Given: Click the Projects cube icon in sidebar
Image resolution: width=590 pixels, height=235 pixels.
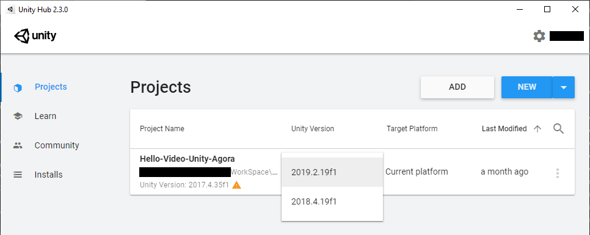Looking at the screenshot, I should pyautogui.click(x=18, y=88).
